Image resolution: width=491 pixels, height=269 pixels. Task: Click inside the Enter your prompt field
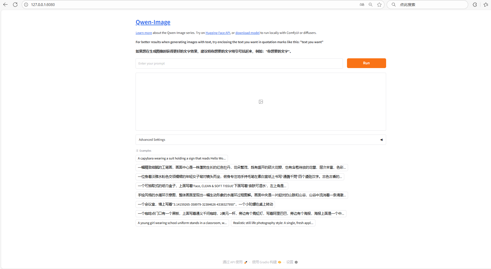pyautogui.click(x=239, y=63)
